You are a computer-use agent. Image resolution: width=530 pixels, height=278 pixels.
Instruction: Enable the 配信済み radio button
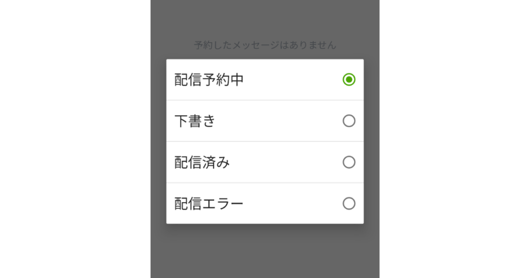coord(349,162)
